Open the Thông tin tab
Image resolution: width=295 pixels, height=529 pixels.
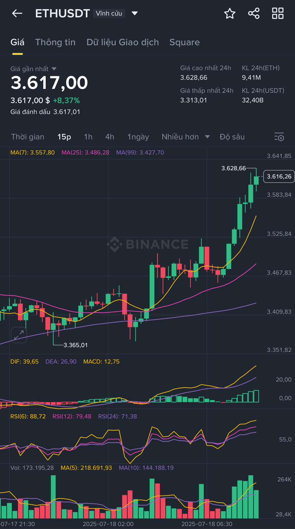click(x=55, y=42)
